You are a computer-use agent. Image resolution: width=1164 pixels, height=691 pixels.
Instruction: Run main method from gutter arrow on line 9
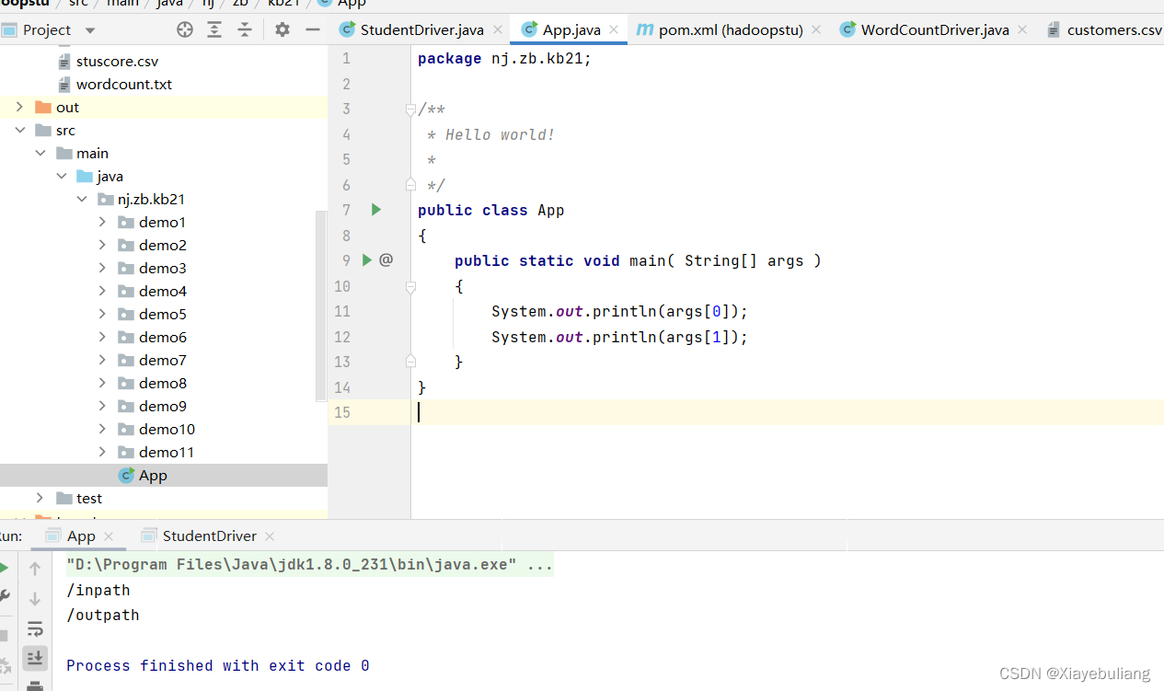click(x=367, y=260)
